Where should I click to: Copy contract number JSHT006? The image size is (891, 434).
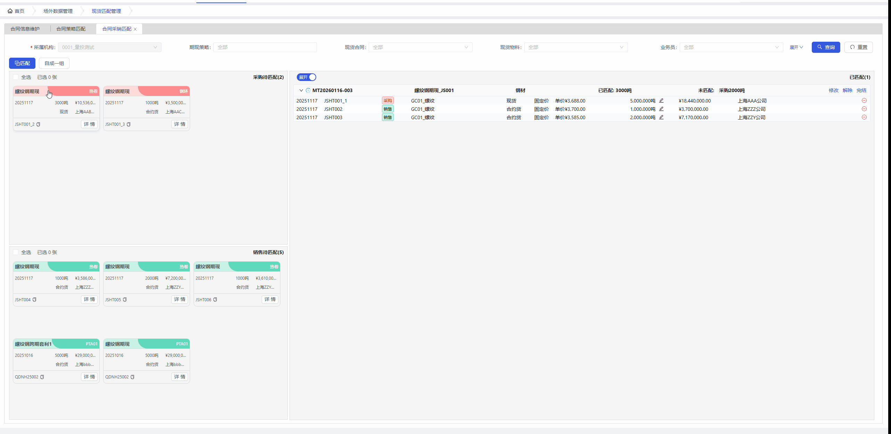tap(215, 300)
